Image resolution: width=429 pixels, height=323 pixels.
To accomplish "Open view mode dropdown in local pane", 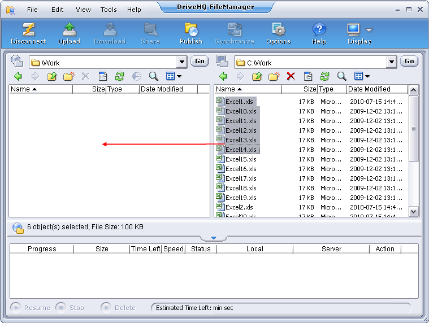I will (362, 76).
